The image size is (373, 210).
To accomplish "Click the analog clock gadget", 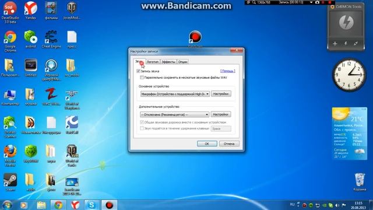I will tap(349, 75).
